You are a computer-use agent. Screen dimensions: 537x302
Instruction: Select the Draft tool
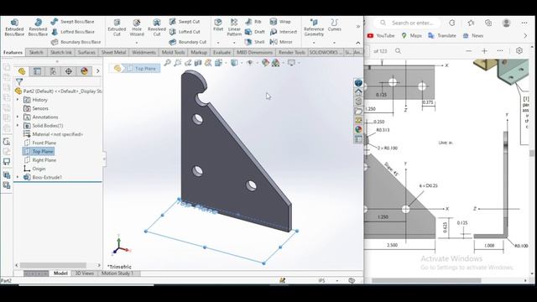[255, 32]
